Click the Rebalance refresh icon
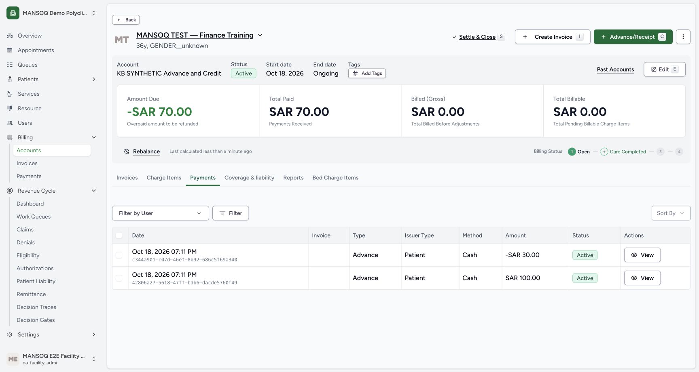 pos(127,151)
